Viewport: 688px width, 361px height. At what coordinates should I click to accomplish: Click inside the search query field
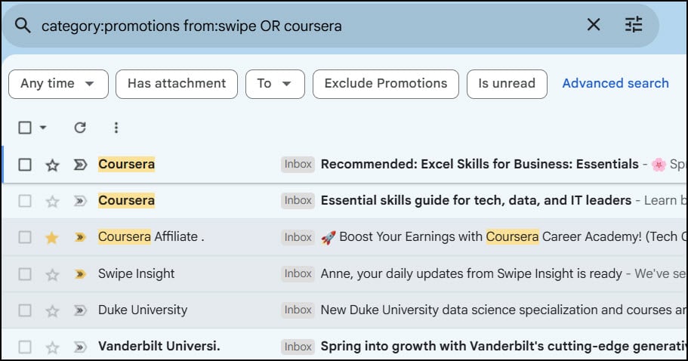point(302,26)
